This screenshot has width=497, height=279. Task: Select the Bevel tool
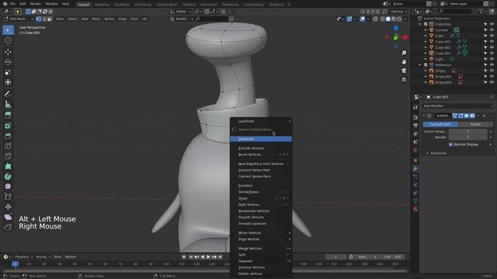[x=8, y=136]
